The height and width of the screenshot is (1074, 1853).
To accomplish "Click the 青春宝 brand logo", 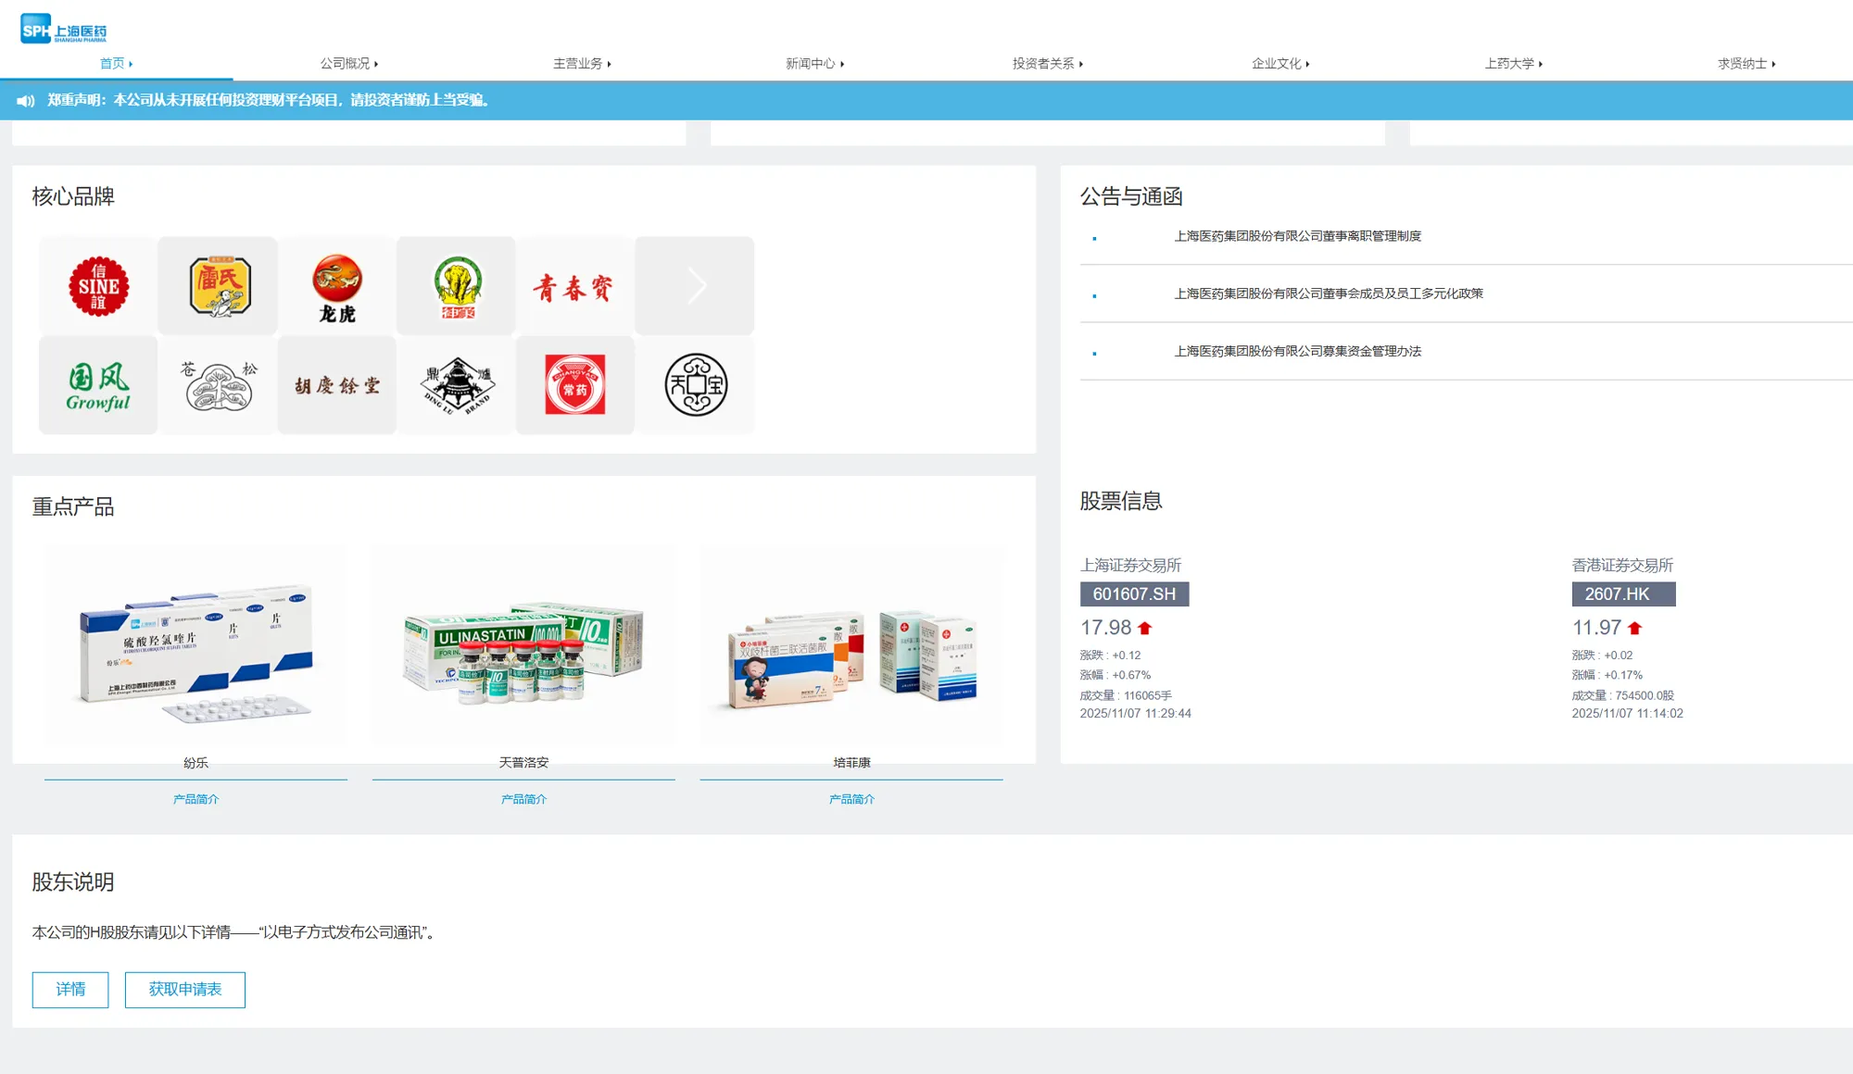I will click(574, 287).
